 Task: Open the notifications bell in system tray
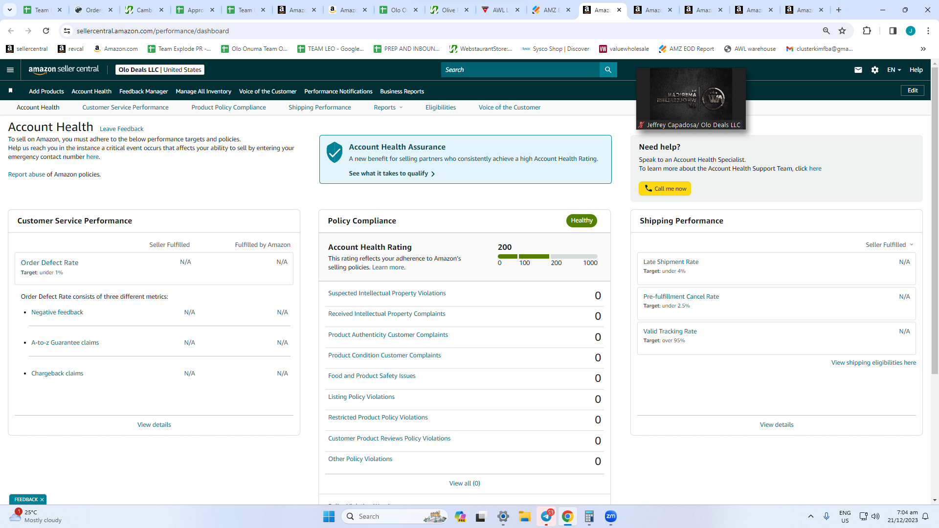pyautogui.click(x=925, y=516)
